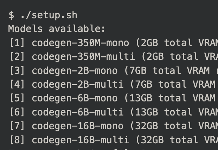This screenshot has width=218, height=150.
Task: Click the [3] option number
Action: (x=17, y=70)
